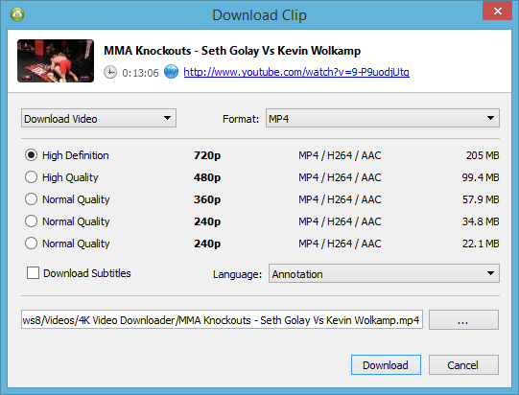Image resolution: width=519 pixels, height=395 pixels.
Task: Click the Download button
Action: 386,365
